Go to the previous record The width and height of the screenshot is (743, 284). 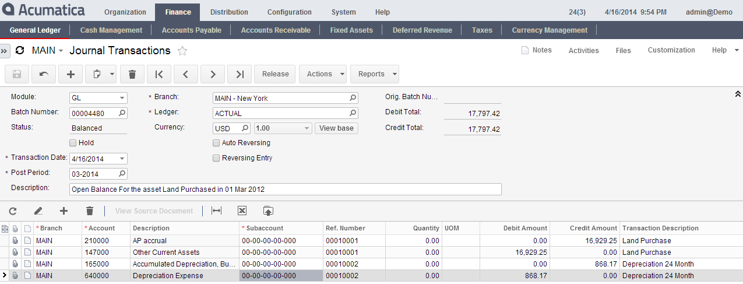coord(186,74)
